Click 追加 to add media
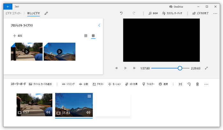 point(17,36)
